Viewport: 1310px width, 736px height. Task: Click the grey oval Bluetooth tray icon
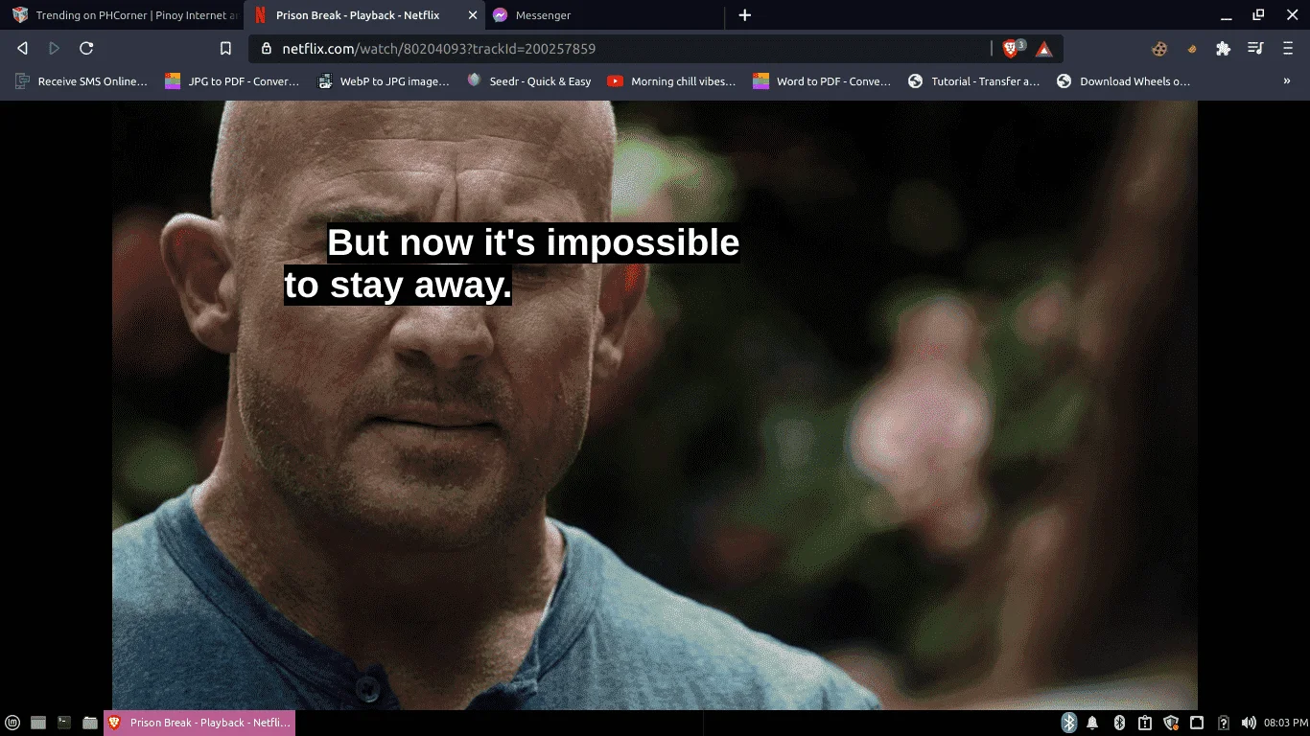coord(1118,723)
